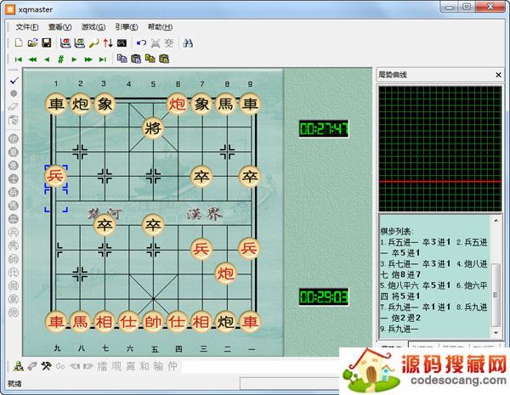Click the move list scrollbar thumb
This screenshot has height=395, width=510.
pyautogui.click(x=496, y=295)
